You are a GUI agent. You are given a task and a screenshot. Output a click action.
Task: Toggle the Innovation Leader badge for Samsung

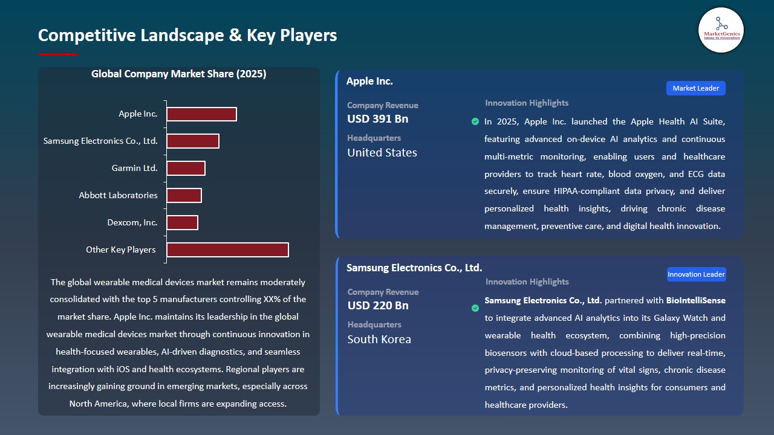click(696, 274)
